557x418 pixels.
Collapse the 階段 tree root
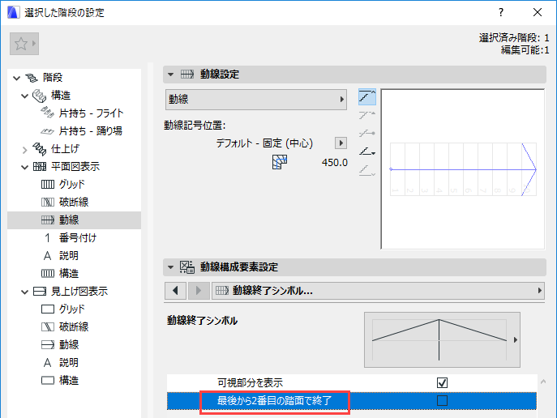pos(17,78)
